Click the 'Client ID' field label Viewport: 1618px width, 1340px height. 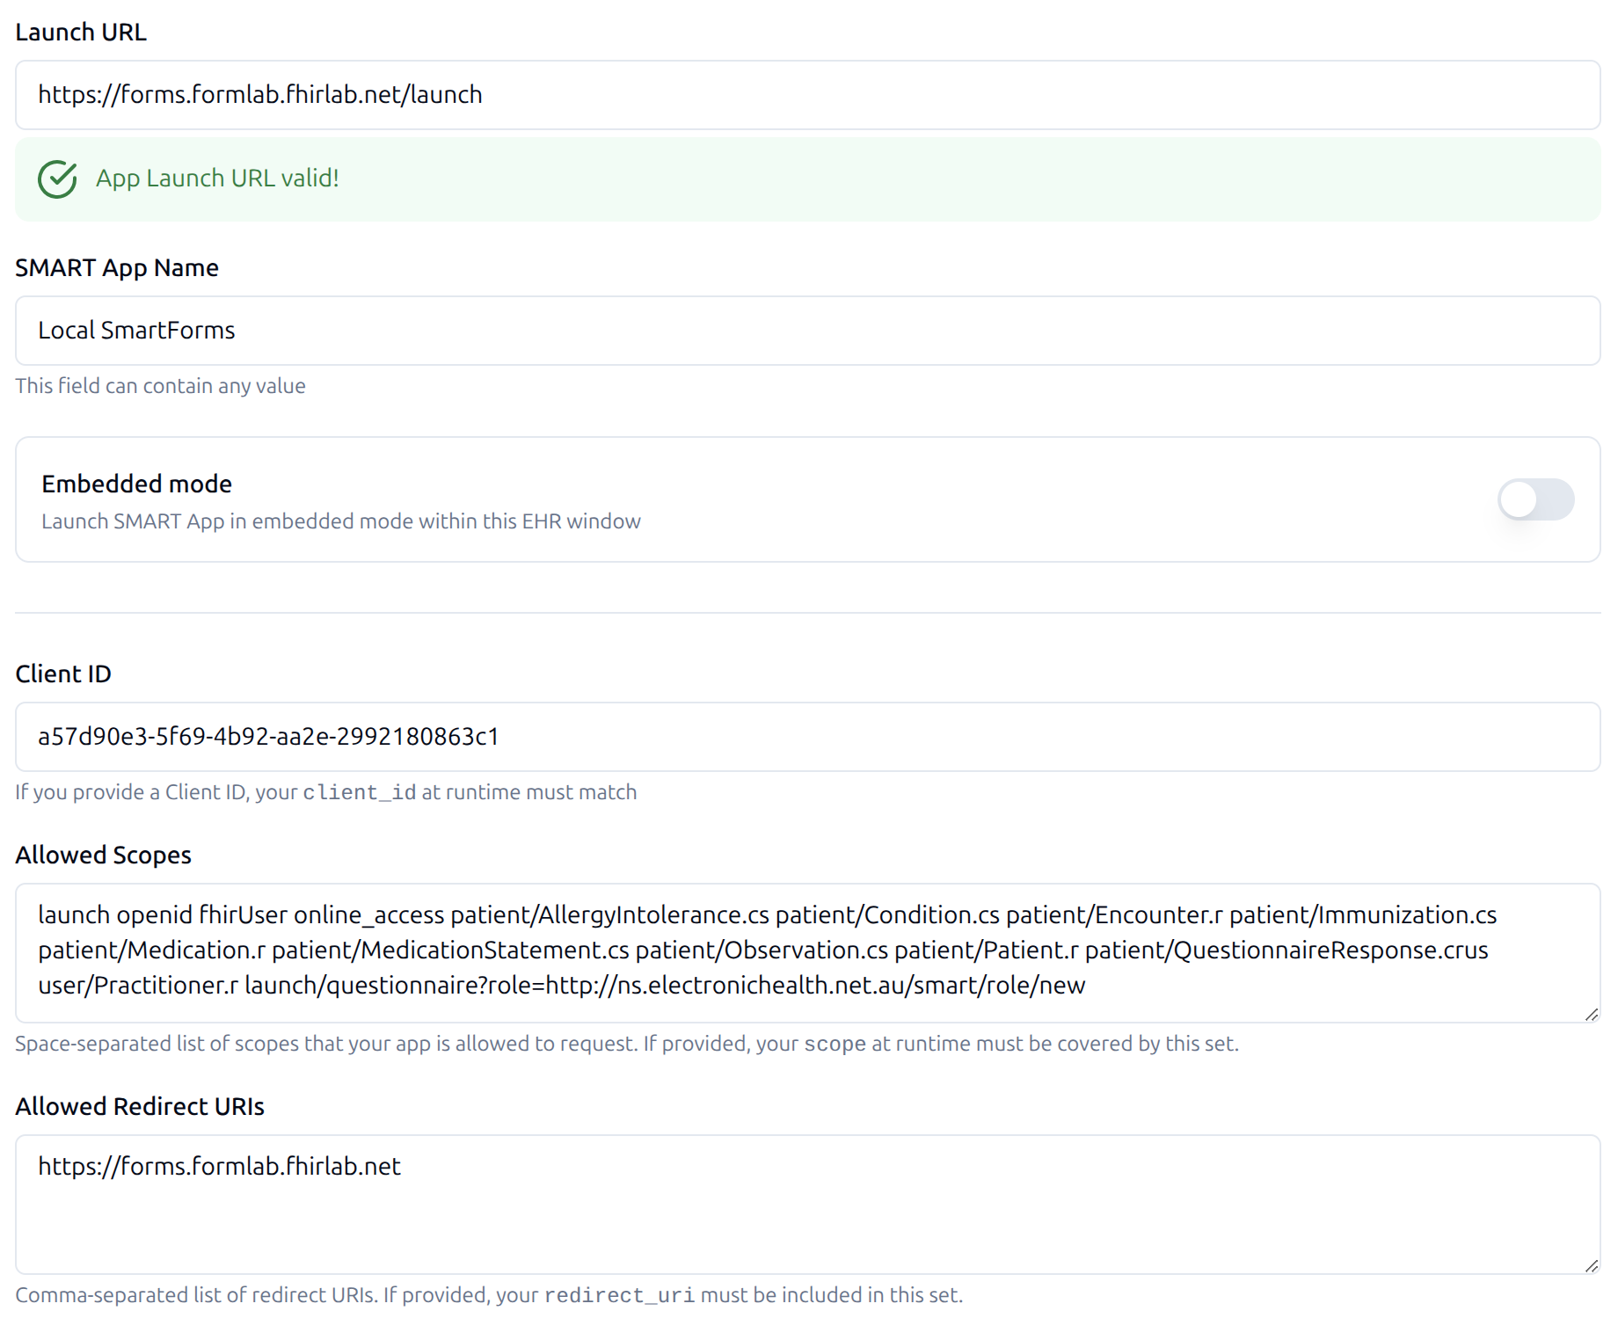(x=63, y=674)
